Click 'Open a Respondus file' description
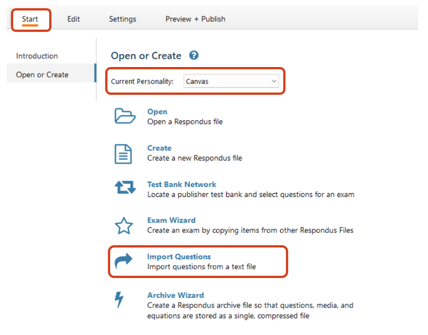Viewport: 428px width, 335px height. 185,122
